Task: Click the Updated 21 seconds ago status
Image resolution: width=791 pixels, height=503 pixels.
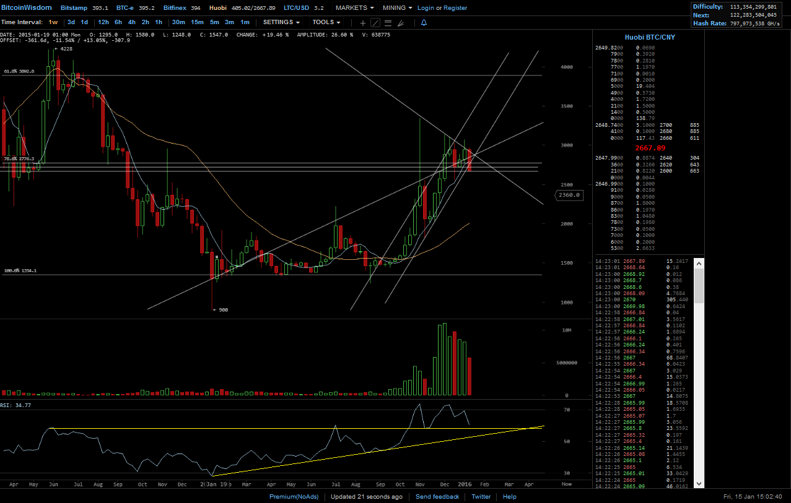Action: (367, 497)
